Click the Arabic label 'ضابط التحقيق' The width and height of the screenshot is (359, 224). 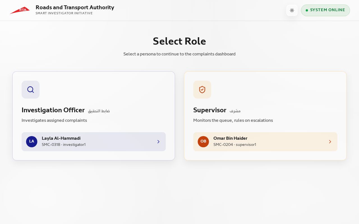coord(99,111)
